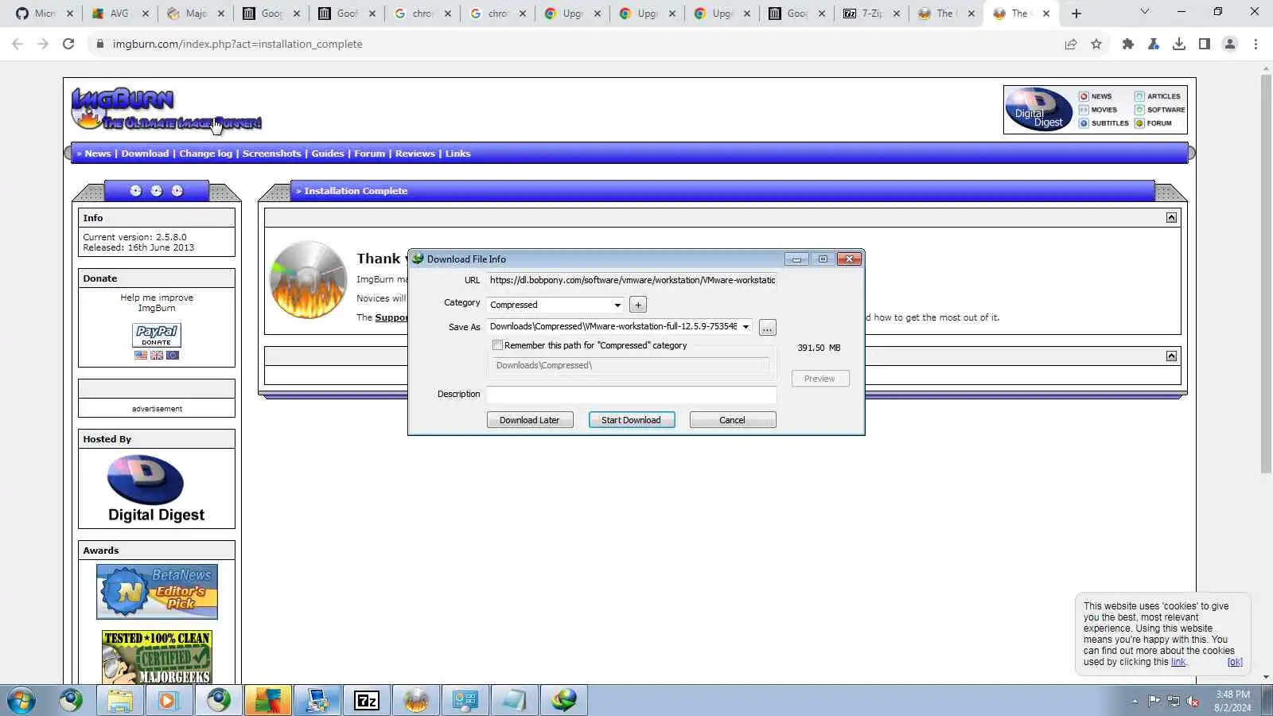Open Screenshots in navigation bar
This screenshot has height=716, width=1273.
271,154
